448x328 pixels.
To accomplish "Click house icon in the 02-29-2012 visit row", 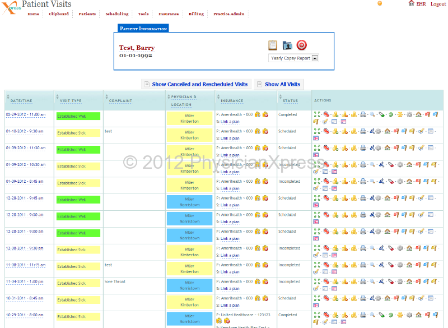I will [x=418, y=114].
